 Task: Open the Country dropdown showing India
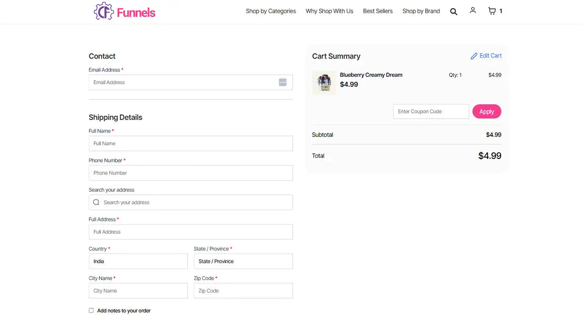[138, 261]
